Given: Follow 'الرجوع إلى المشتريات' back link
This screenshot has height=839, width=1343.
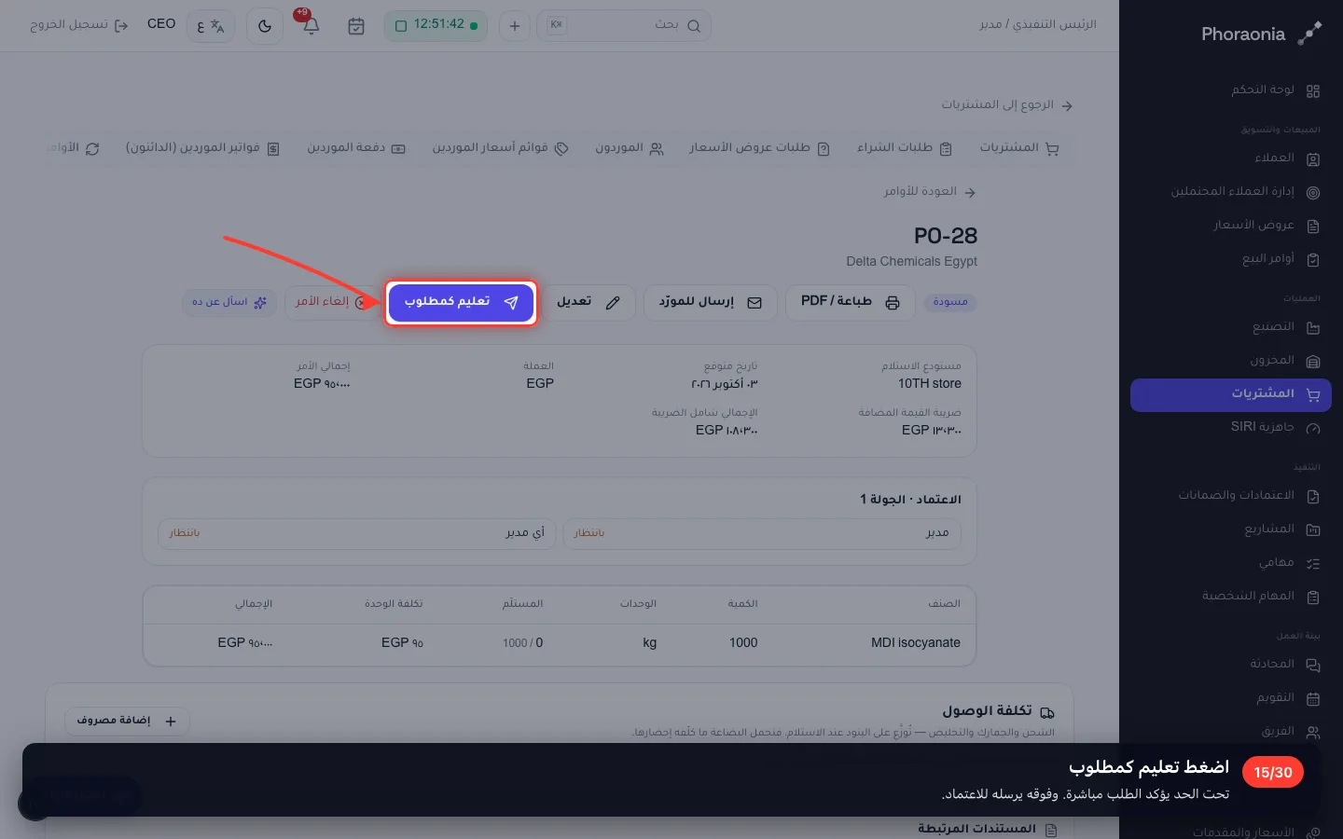Looking at the screenshot, I should (1006, 104).
